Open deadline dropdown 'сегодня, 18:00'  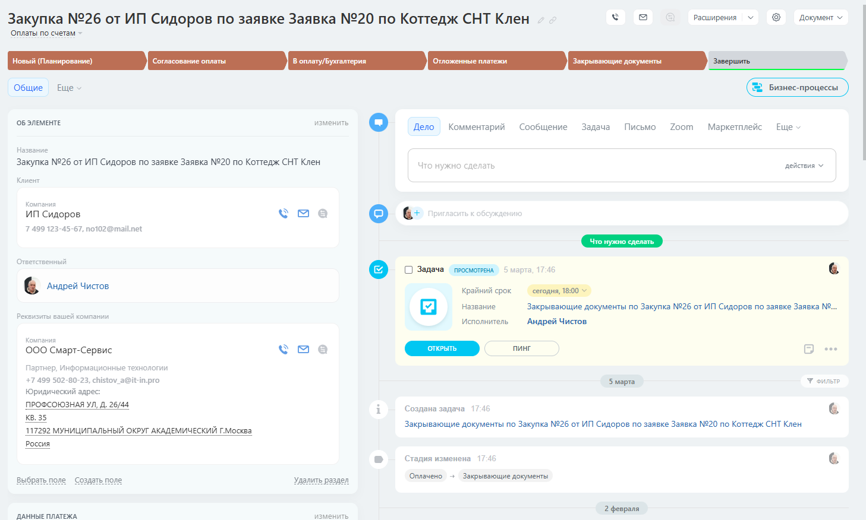(x=559, y=291)
